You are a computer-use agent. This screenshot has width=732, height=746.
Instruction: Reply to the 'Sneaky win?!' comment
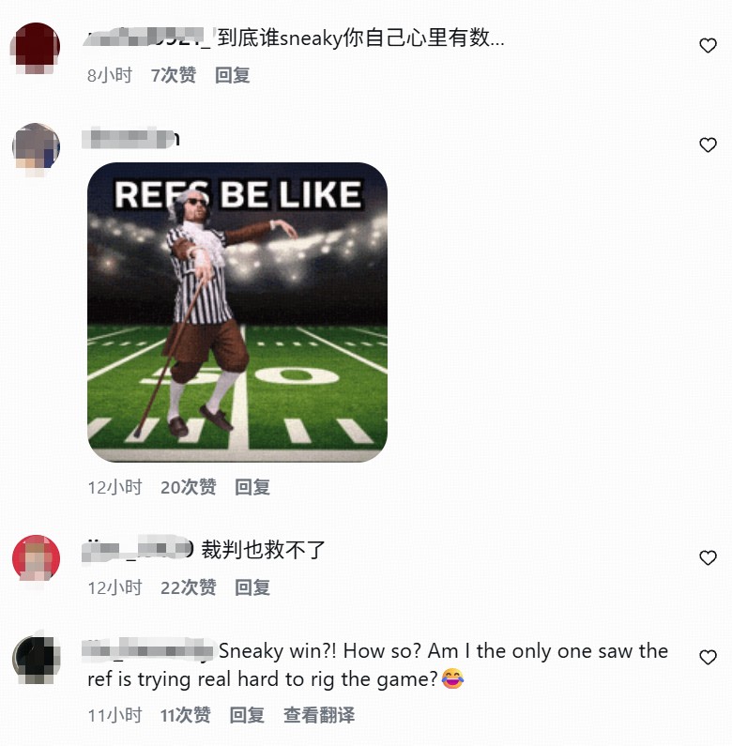coord(247,715)
